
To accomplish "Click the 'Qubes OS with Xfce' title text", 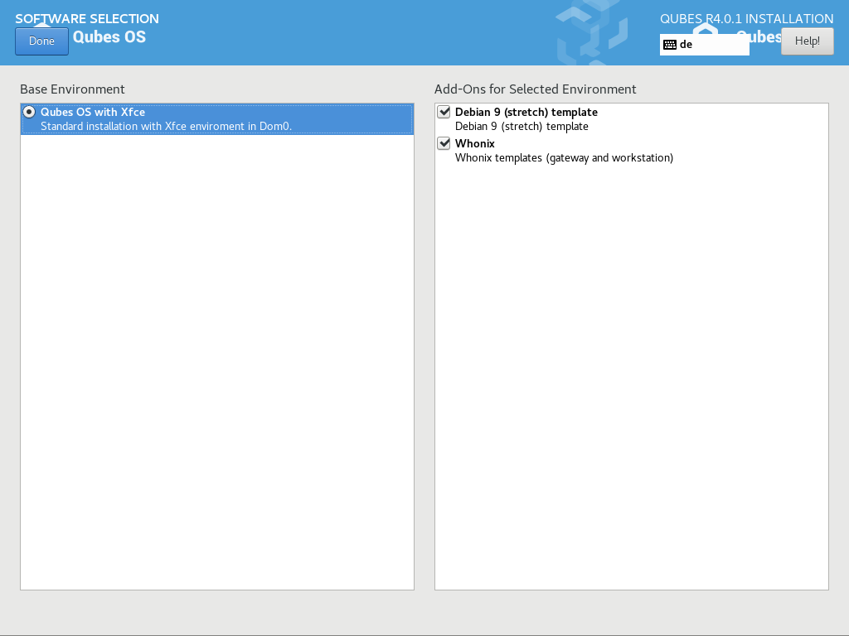I will tap(93, 112).
